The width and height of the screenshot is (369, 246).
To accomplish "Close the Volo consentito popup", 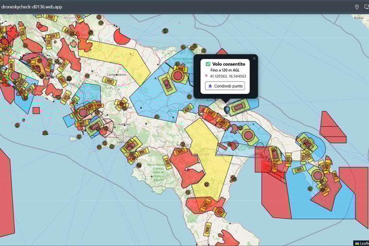I will click(254, 59).
